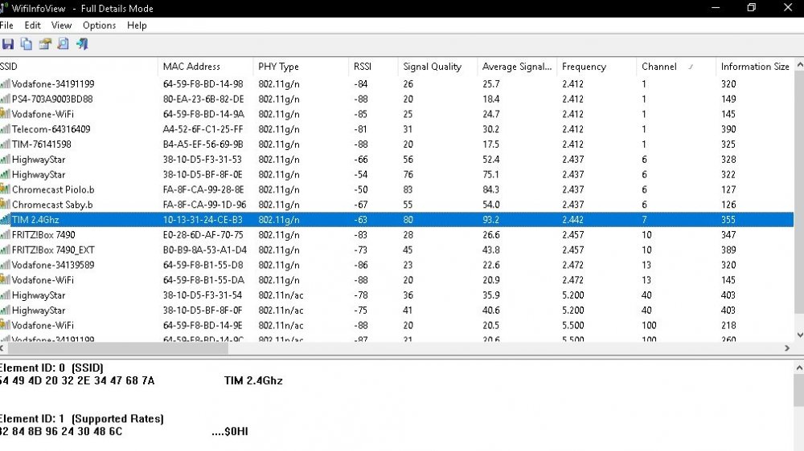Sort by SSID column header
This screenshot has height=451, width=804.
tap(79, 67)
